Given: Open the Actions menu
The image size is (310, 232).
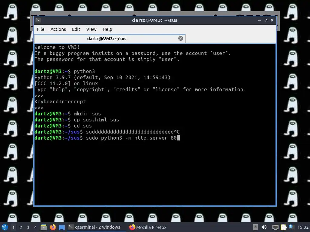Looking at the screenshot, I should click(x=58, y=29).
